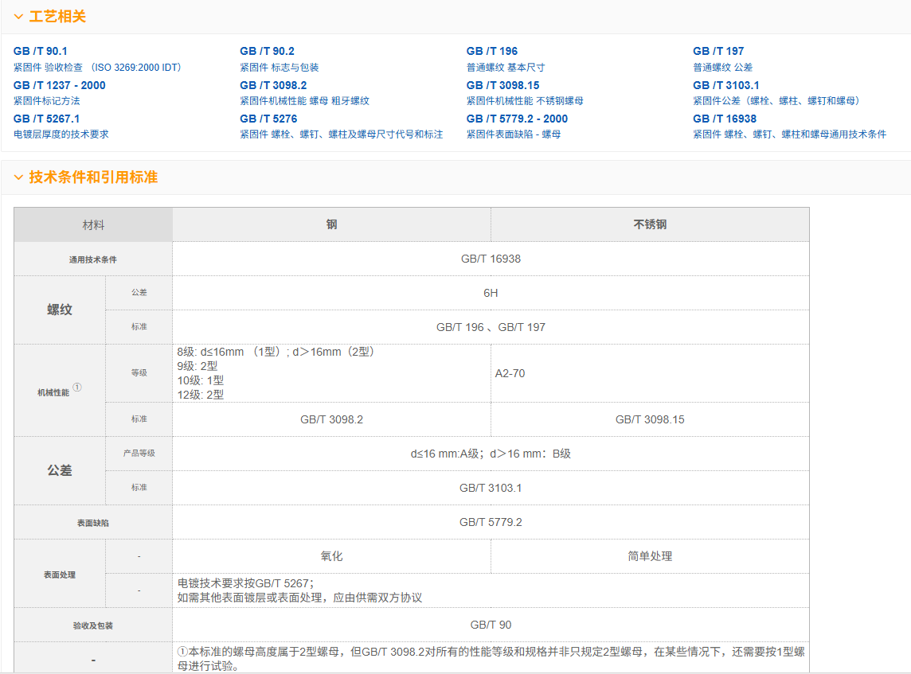Open the GB/T 1237 - 2000 link
This screenshot has width=911, height=674.
pyautogui.click(x=59, y=85)
